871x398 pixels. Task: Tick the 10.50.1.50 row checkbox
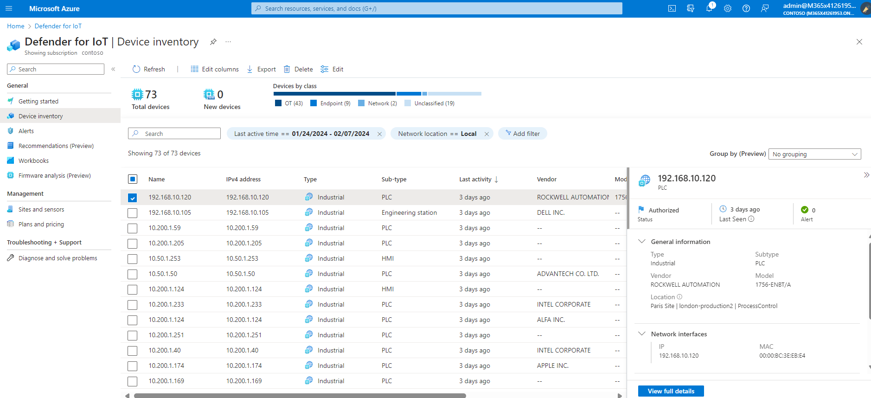click(x=133, y=274)
